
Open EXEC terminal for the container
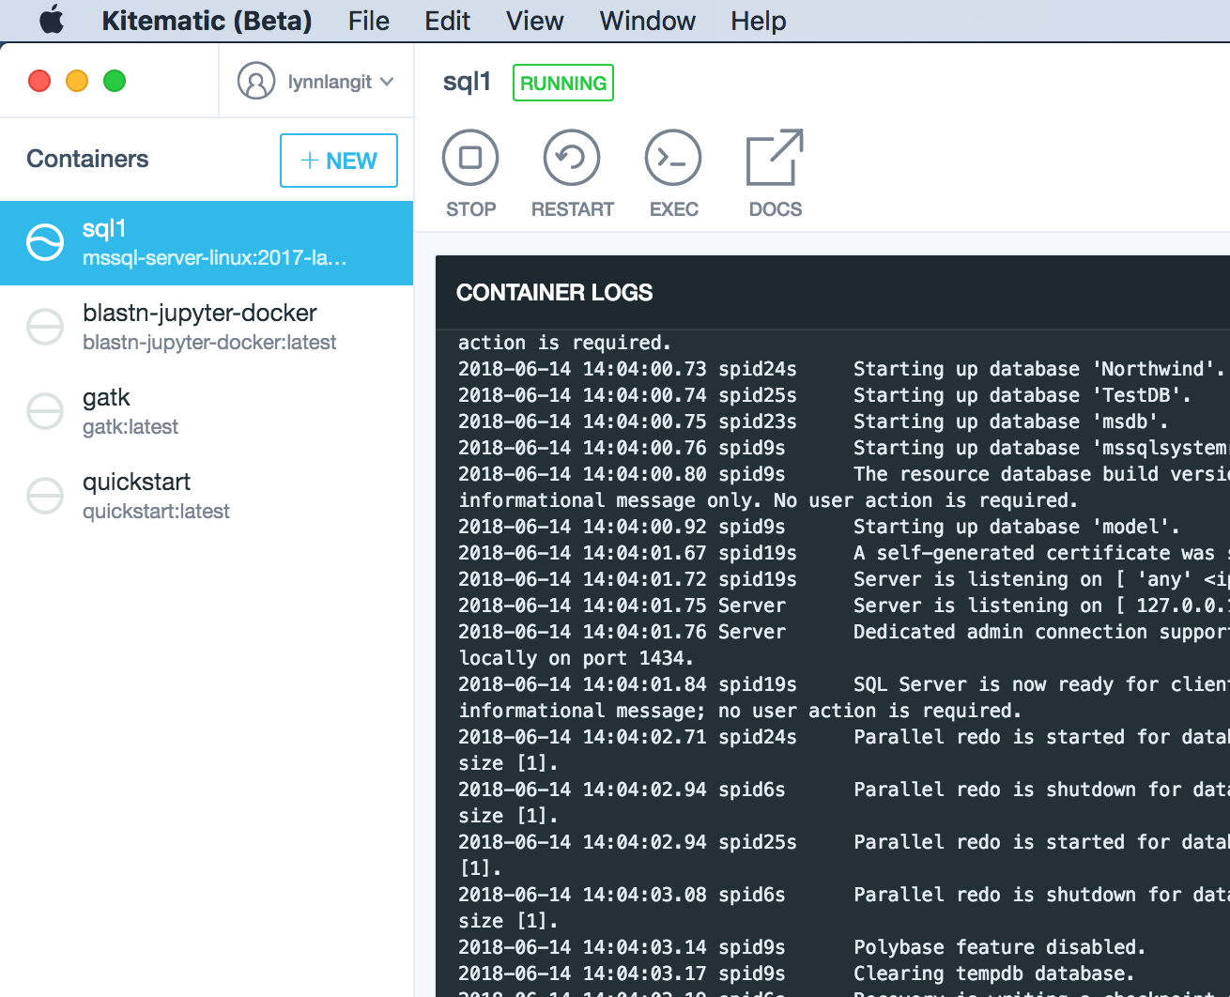pyautogui.click(x=673, y=174)
